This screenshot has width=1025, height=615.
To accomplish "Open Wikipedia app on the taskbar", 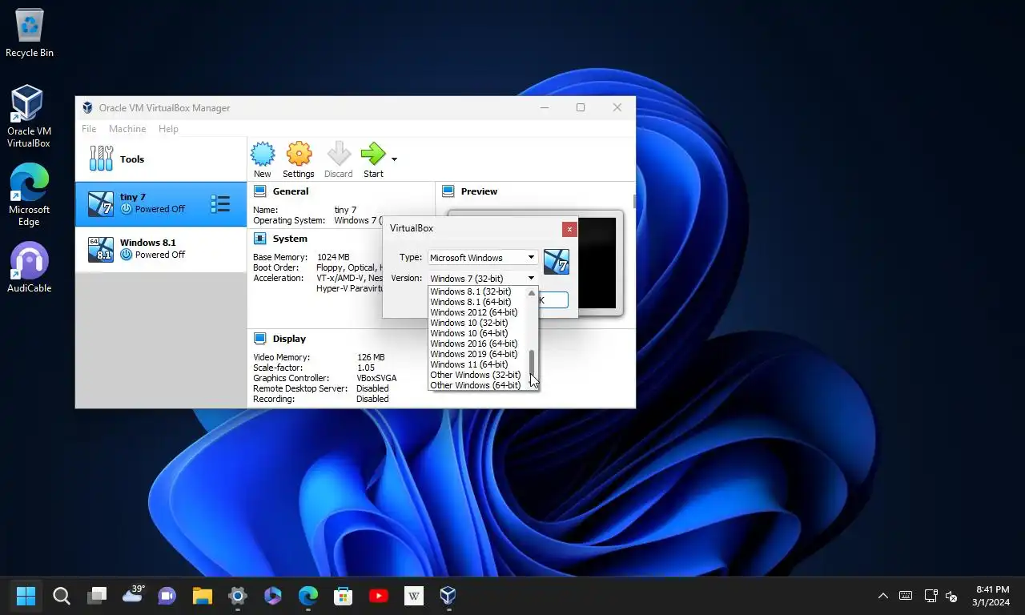I will (414, 596).
